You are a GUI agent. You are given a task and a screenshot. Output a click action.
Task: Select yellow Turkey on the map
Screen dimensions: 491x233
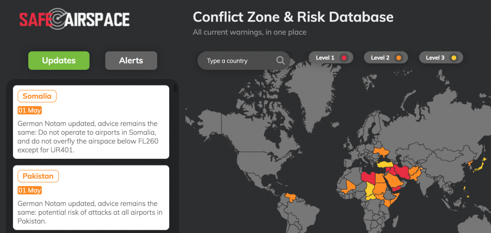tap(385, 164)
